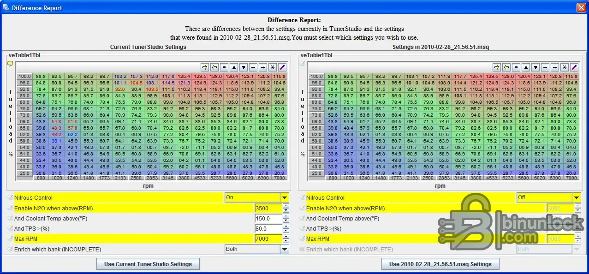Click down triangle icon in msq file table toolbar
The image size is (589, 274).
535,67
